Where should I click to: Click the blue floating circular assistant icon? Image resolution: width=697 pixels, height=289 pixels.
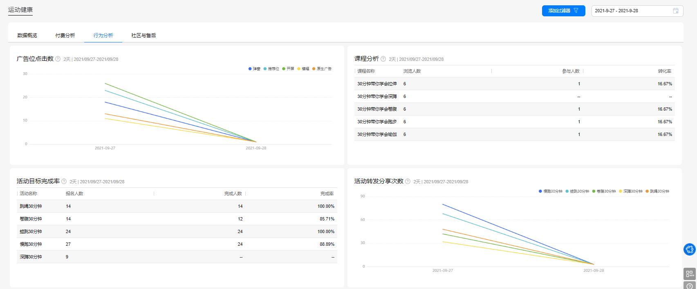pyautogui.click(x=690, y=249)
